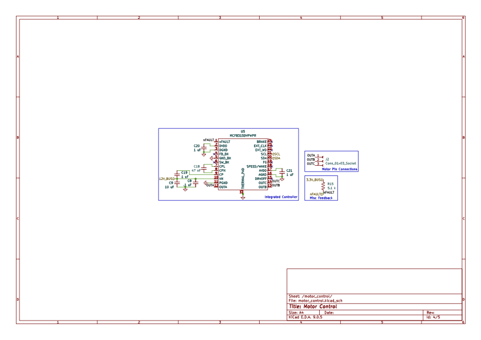Viewport: 481px width, 340px height.
Task: Click the motor_control.kicad_sch file text
Action: click(315, 300)
